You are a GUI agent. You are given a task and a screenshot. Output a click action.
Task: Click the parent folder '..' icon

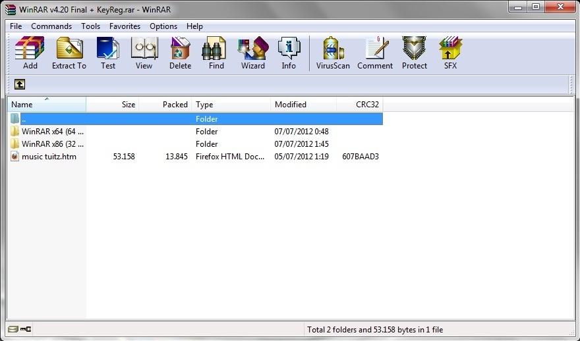click(x=14, y=118)
